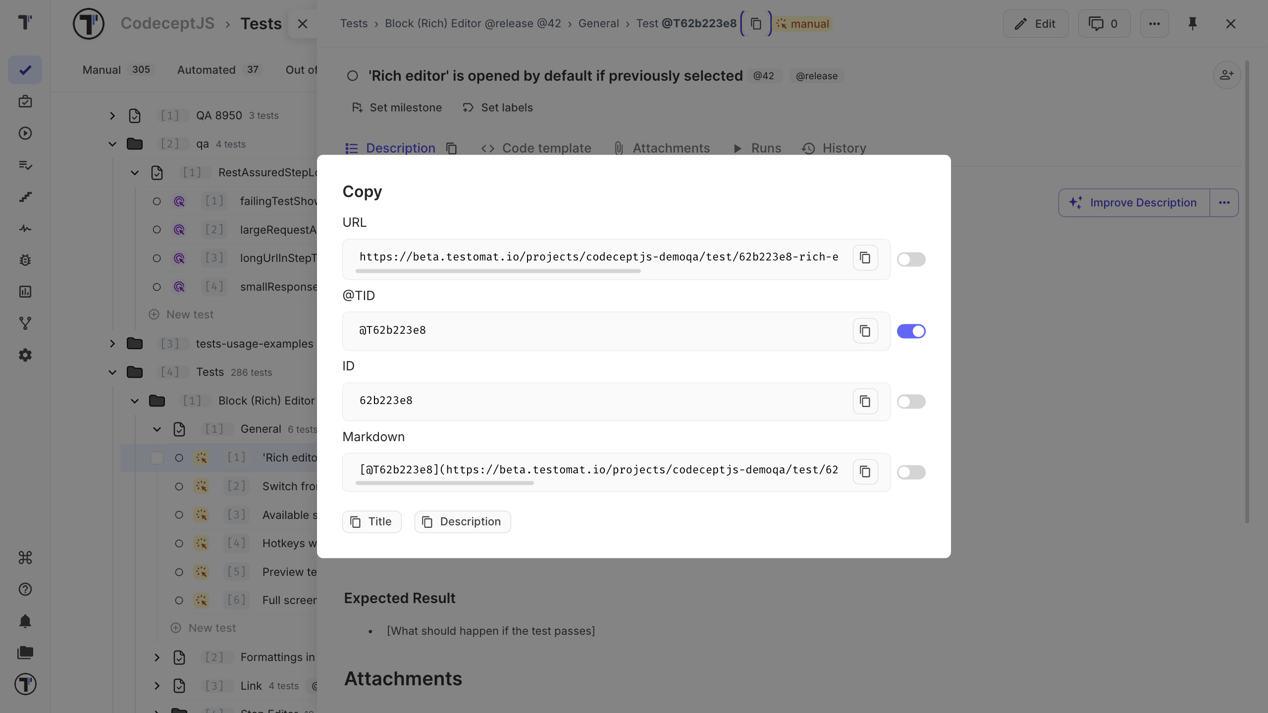Copy the Markdown link icon

[865, 472]
